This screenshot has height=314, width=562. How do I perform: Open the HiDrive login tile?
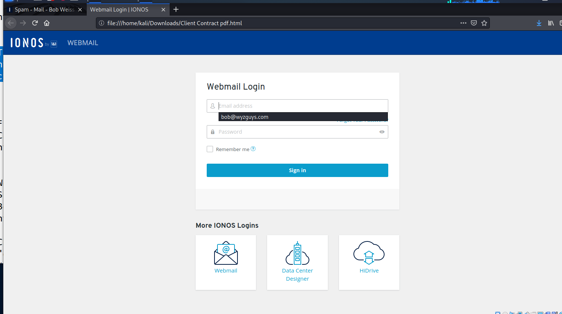[369, 262]
